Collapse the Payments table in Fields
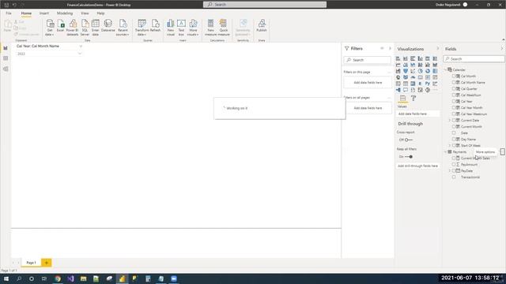The width and height of the screenshot is (506, 284). point(446,151)
